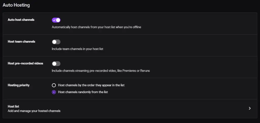Click the 'Host pre-recorded videos' setting label
The image size is (260, 123).
(x=25, y=64)
